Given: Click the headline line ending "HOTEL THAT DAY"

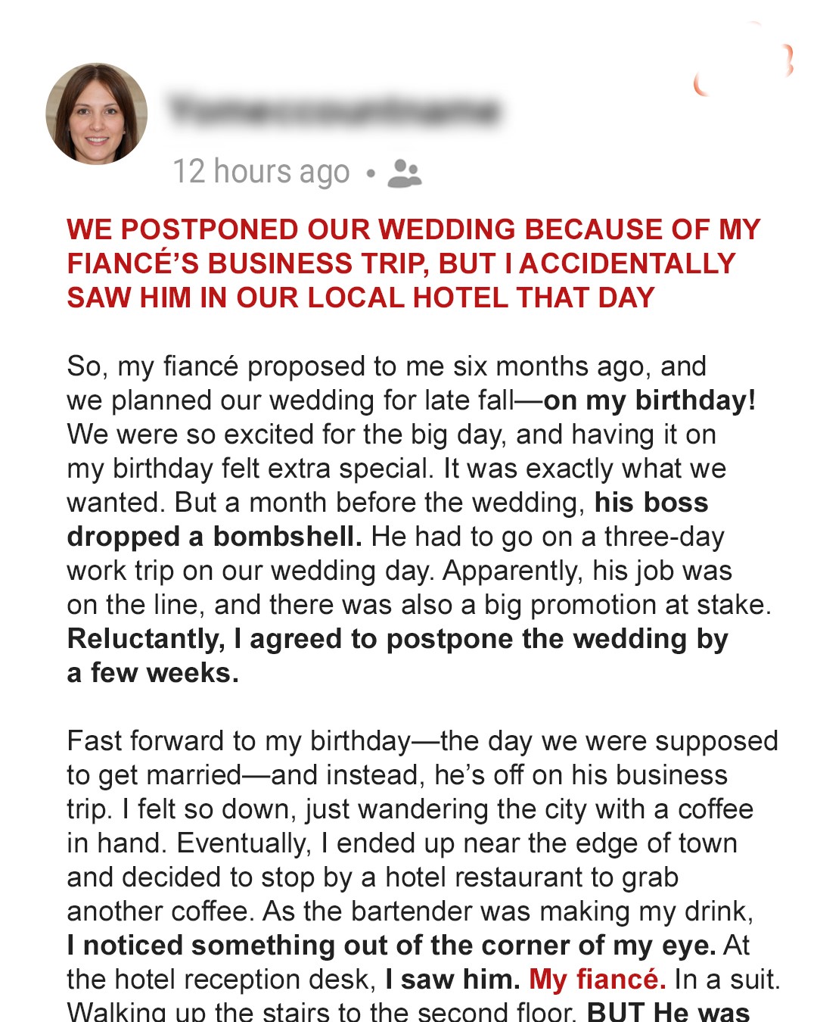Looking at the screenshot, I should [360, 298].
